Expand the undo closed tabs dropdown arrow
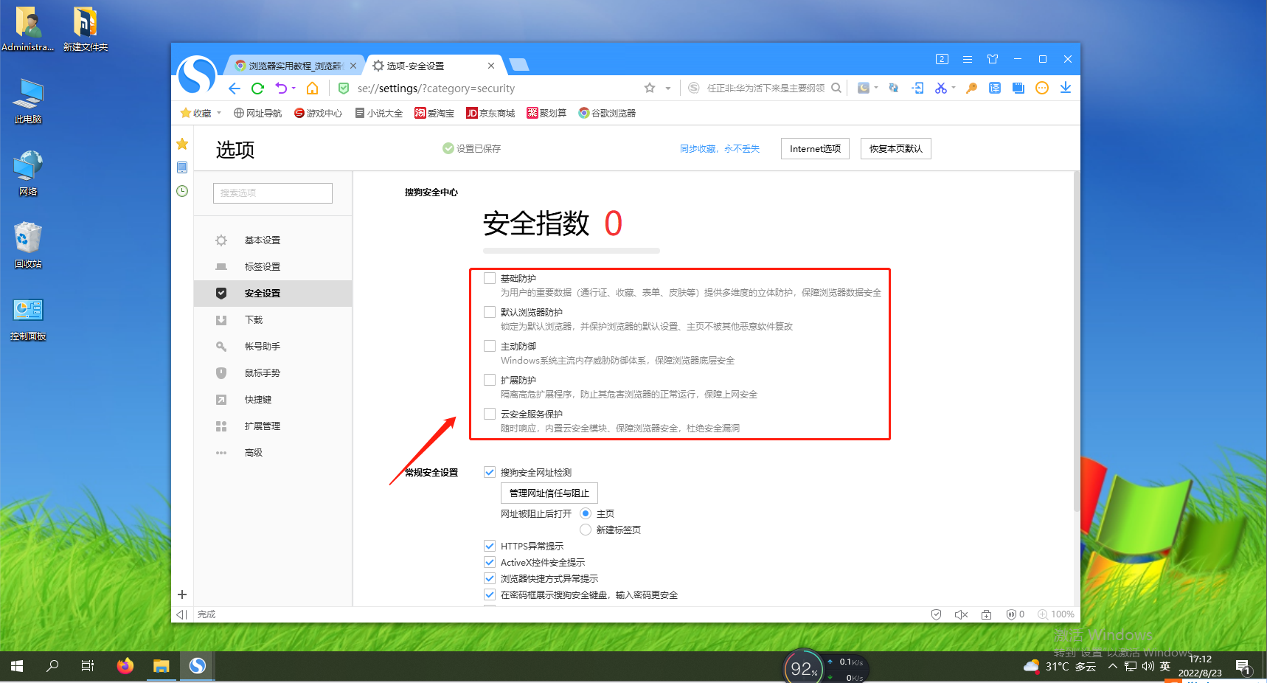This screenshot has width=1267, height=683. 294,89
